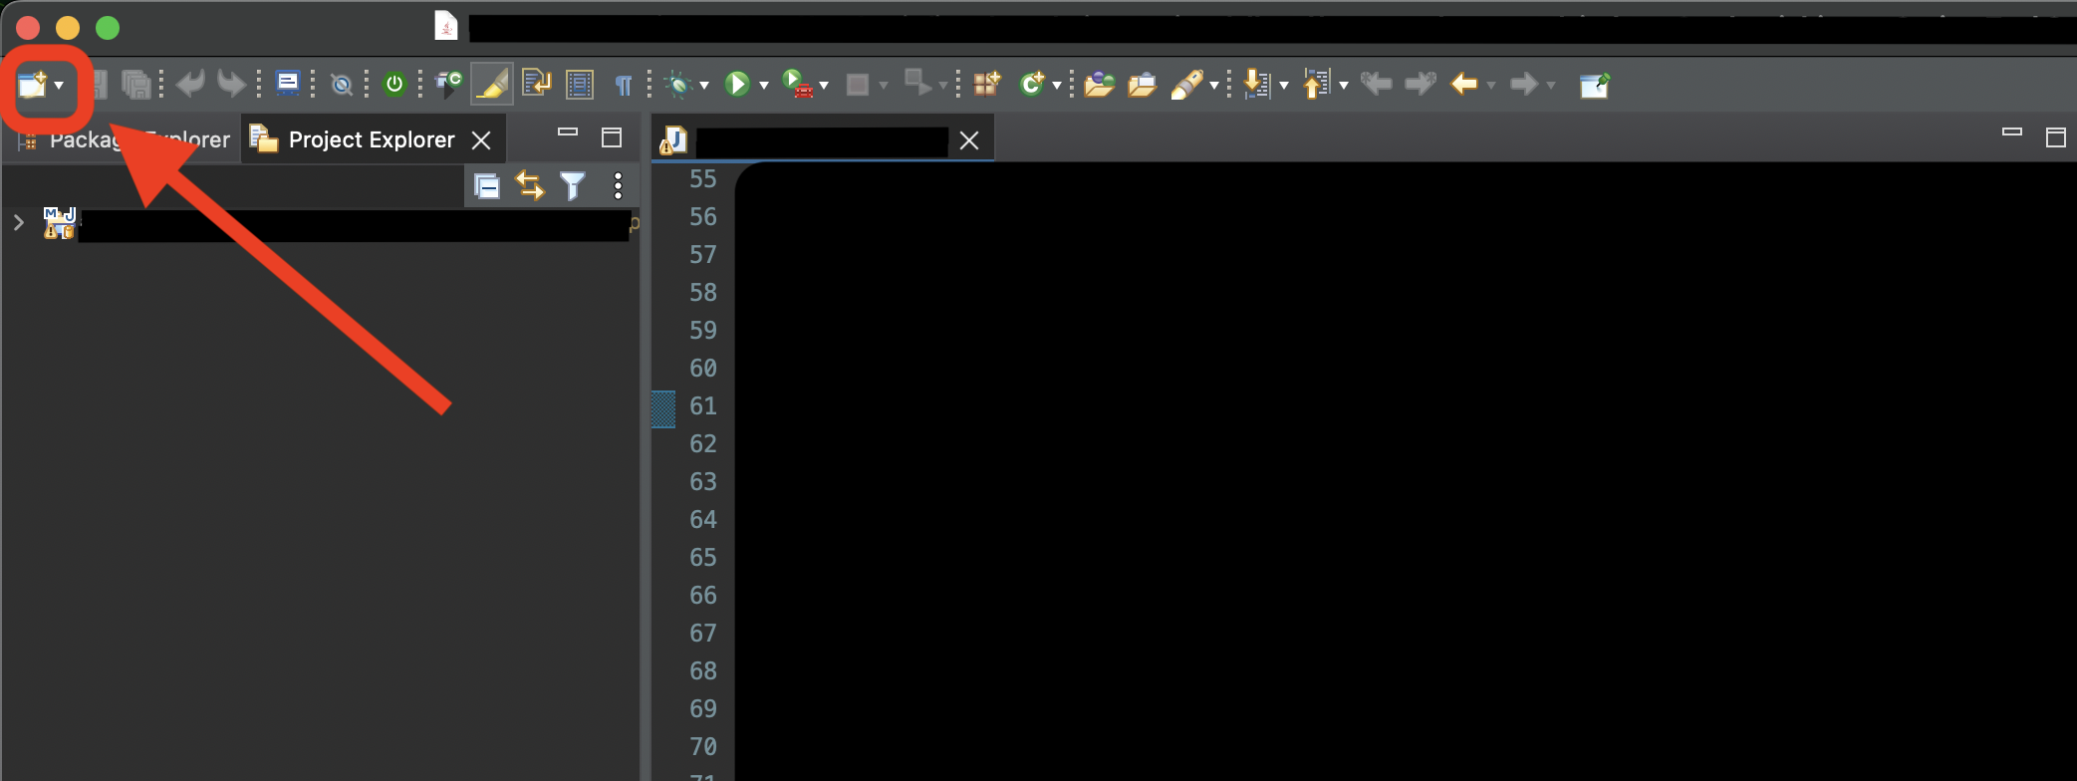Screen dimensions: 2077x781
Task: Click the Save All toolbar icon
Action: (x=135, y=85)
